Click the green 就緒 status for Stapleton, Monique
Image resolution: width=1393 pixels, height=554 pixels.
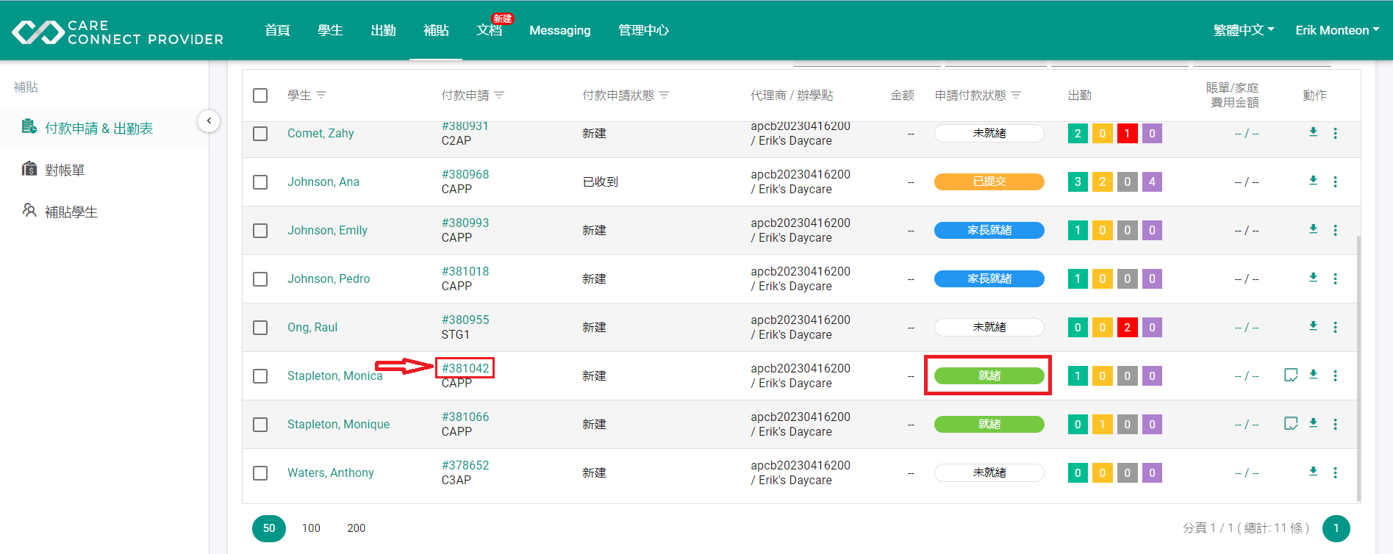pos(989,424)
